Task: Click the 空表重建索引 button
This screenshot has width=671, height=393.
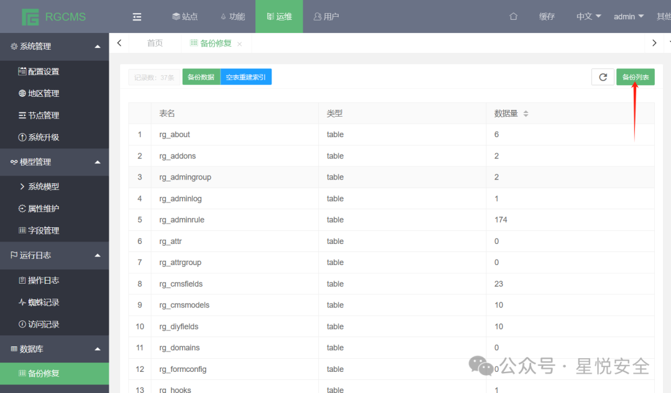Action: 246,77
